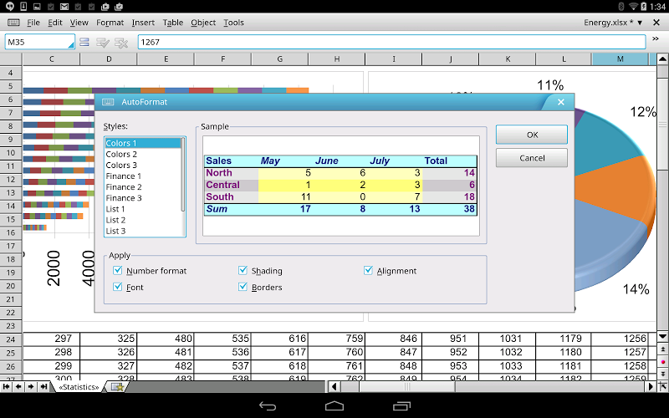The height and width of the screenshot is (418, 669).
Task: Open the cell reference M35 dropdown
Action: click(70, 44)
